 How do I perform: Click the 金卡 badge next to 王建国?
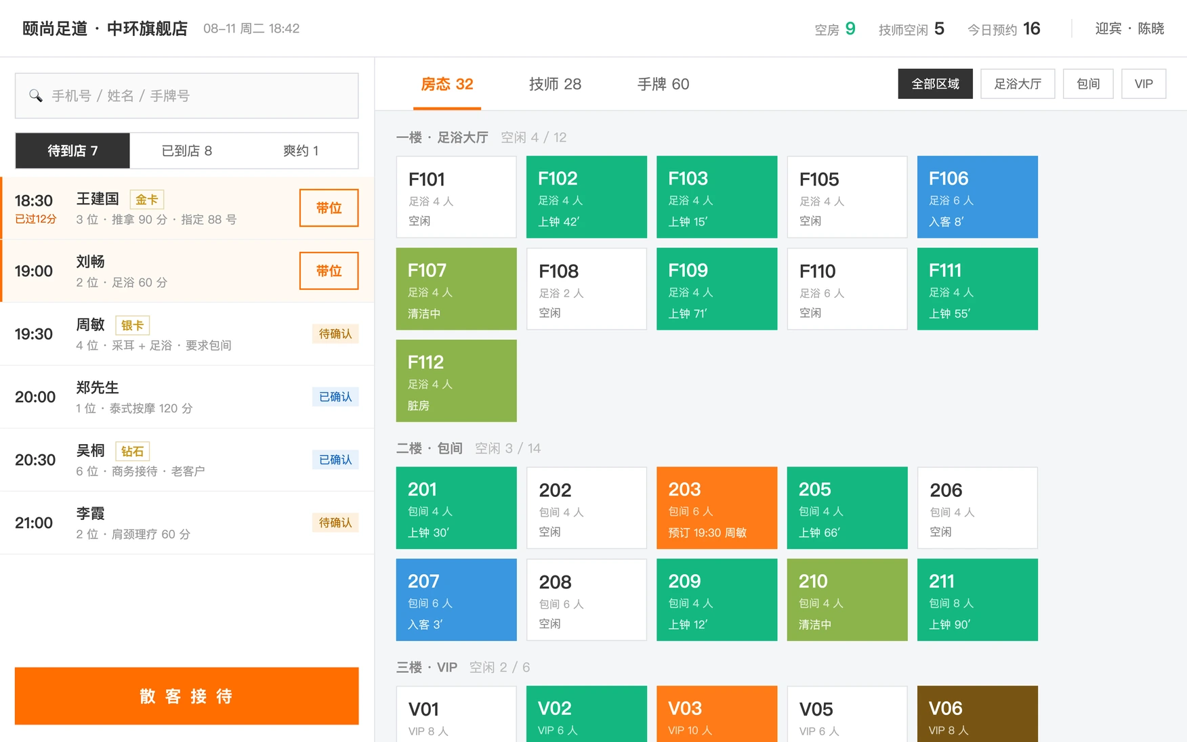[x=147, y=200]
